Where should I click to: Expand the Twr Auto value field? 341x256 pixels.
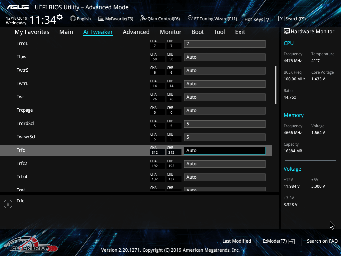pyautogui.click(x=224, y=97)
